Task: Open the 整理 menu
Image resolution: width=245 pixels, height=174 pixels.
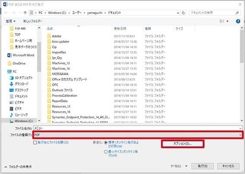Action: pos(11,21)
